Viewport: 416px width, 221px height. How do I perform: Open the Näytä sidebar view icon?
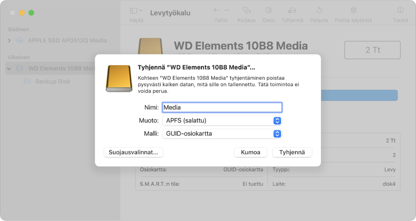pyautogui.click(x=134, y=11)
